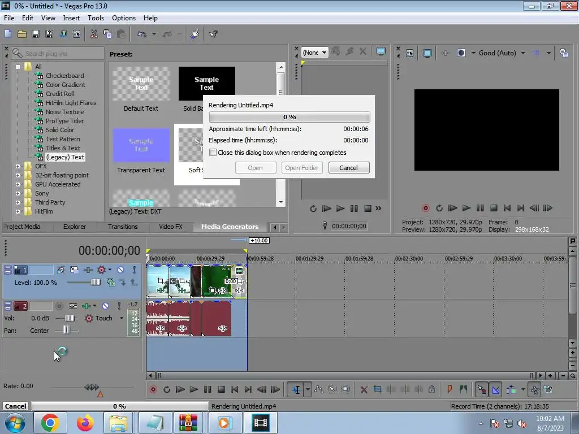The image size is (579, 434).
Task: Open a project with the folder icon
Action: tap(22, 34)
